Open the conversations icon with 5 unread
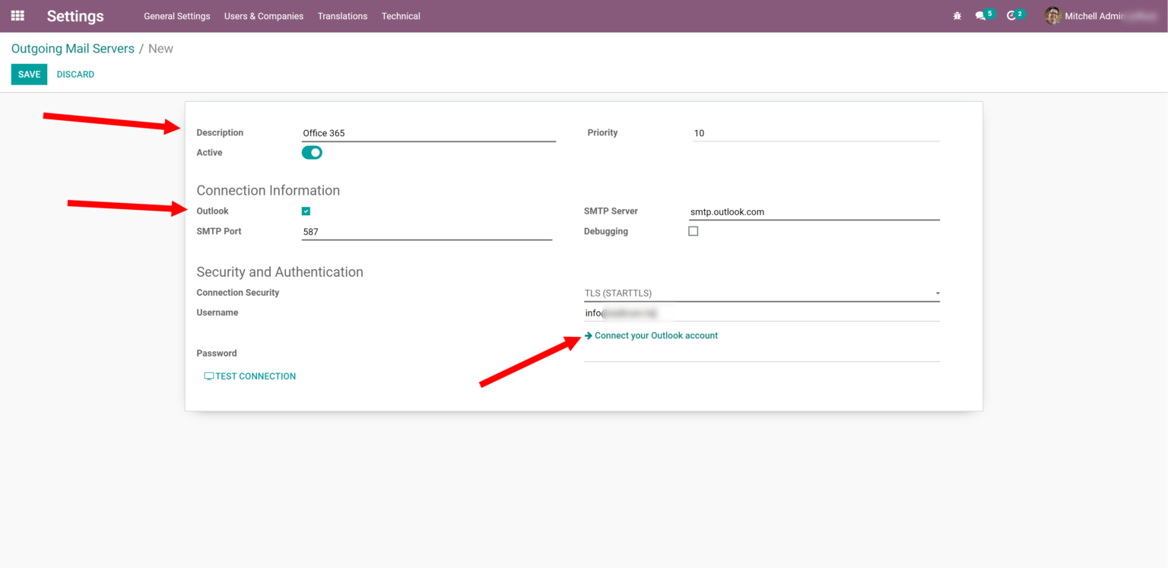 pyautogui.click(x=979, y=15)
